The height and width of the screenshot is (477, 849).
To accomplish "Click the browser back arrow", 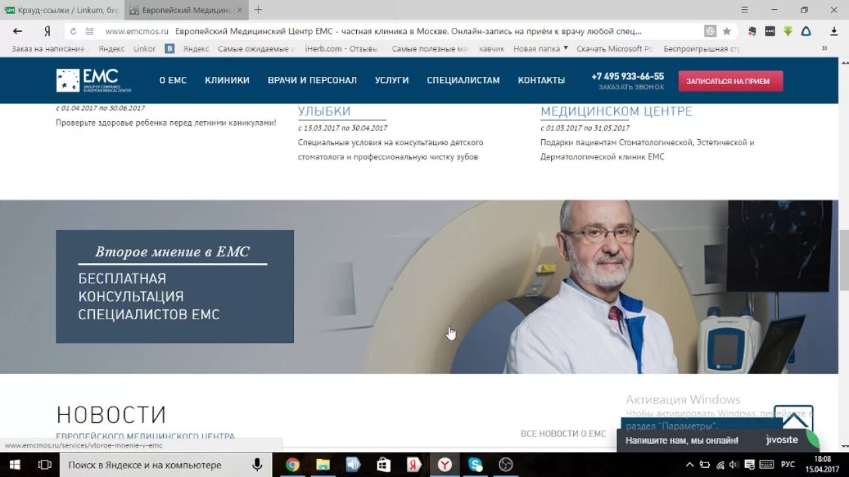I will (x=18, y=31).
